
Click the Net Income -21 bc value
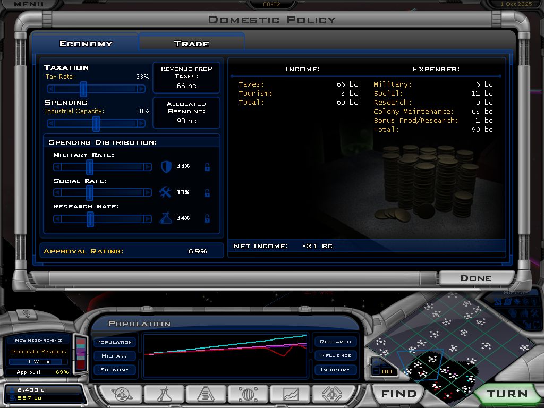click(318, 246)
